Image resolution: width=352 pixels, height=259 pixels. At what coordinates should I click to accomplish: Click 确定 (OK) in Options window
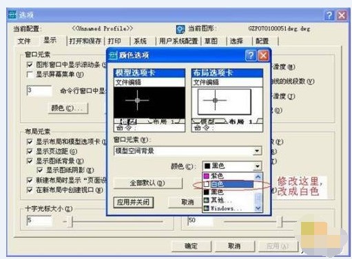point(191,246)
